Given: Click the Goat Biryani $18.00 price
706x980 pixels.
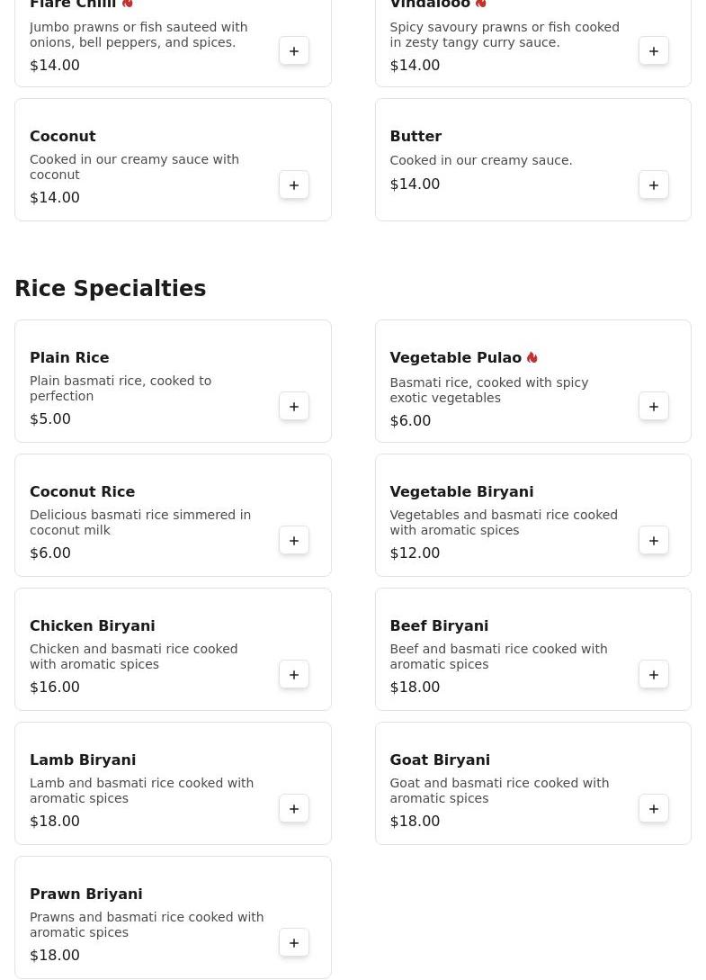Looking at the screenshot, I should click(x=415, y=821).
